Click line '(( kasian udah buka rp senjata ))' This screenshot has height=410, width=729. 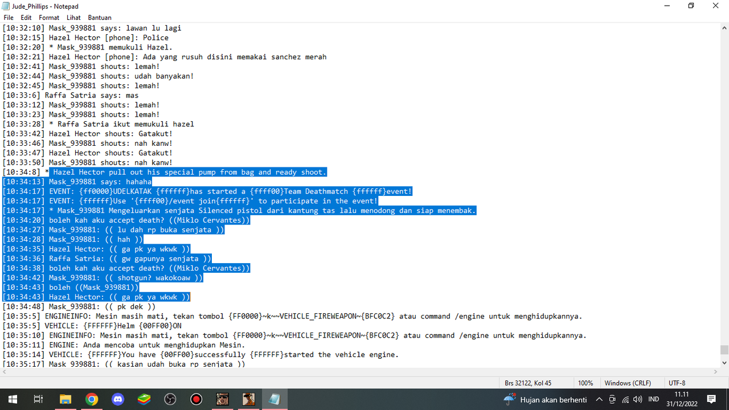click(124, 364)
